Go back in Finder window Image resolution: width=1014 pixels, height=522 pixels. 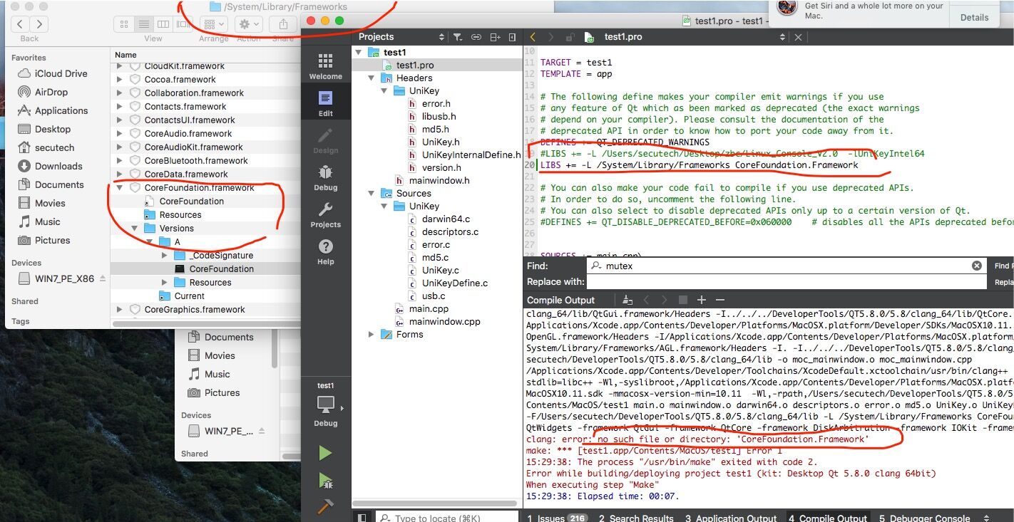[x=21, y=24]
